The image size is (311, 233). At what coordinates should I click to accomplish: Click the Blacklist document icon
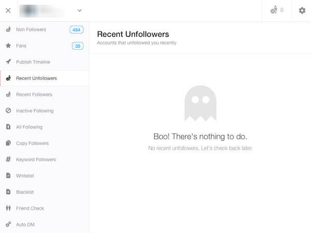8,192
